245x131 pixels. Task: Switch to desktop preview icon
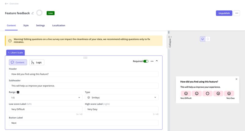tap(202, 39)
